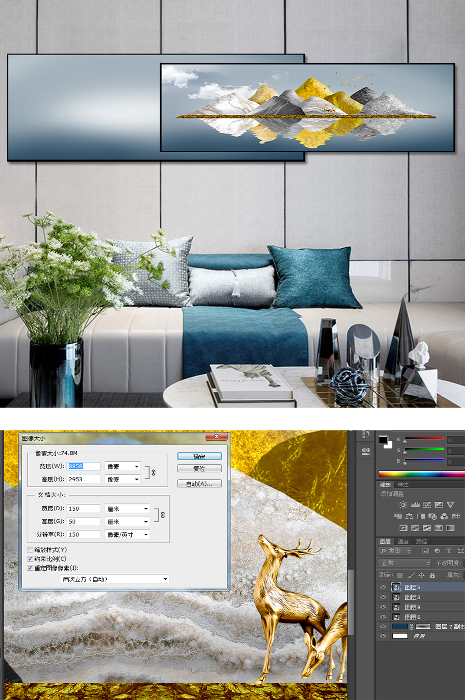This screenshot has height=700, width=465.
Task: Add a Channel Mixer adjustment (three circles)
Action: coord(445,516)
